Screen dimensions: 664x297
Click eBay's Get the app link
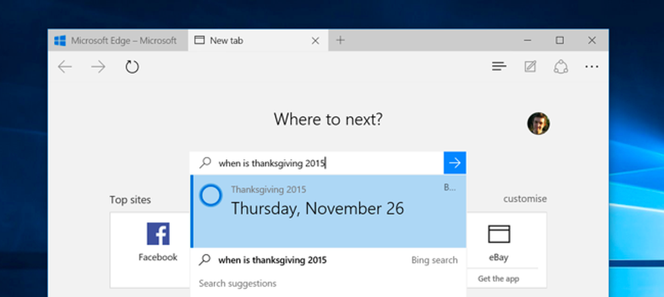click(x=499, y=279)
